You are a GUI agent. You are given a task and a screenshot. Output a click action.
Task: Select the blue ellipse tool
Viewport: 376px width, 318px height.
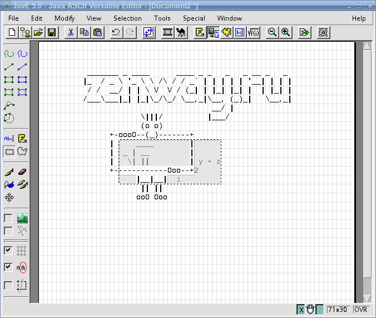(x=22, y=92)
